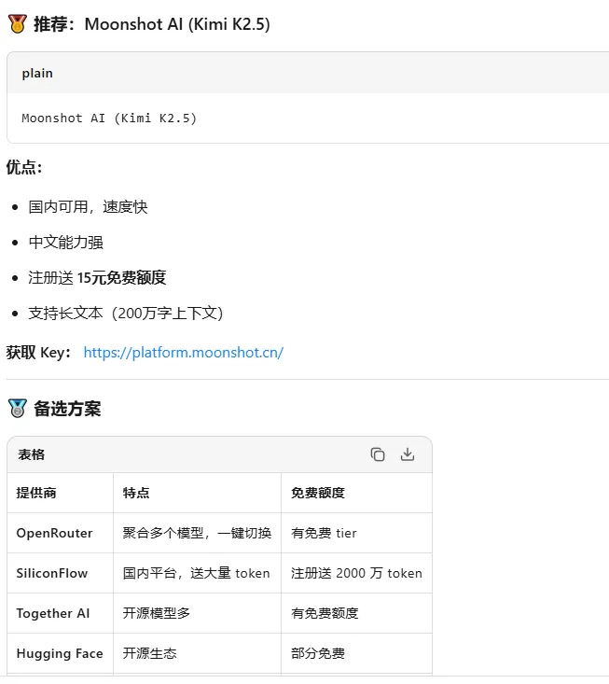Screen dimensions: 609x684
Task: Select bullet 注册送 15元免费额度
Action: pos(97,277)
